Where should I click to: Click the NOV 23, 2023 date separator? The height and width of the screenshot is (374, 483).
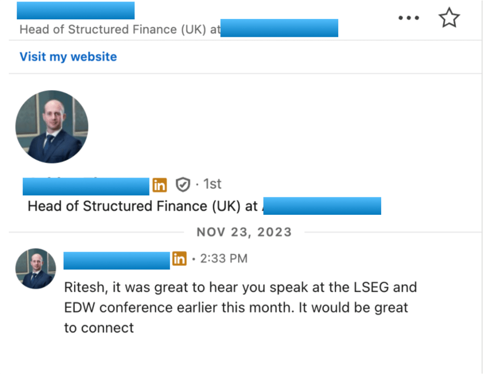coord(244,232)
